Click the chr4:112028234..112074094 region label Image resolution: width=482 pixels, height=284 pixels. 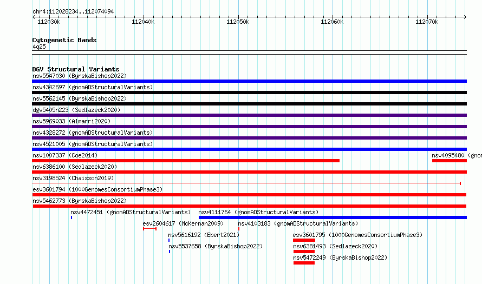pyautogui.click(x=73, y=11)
